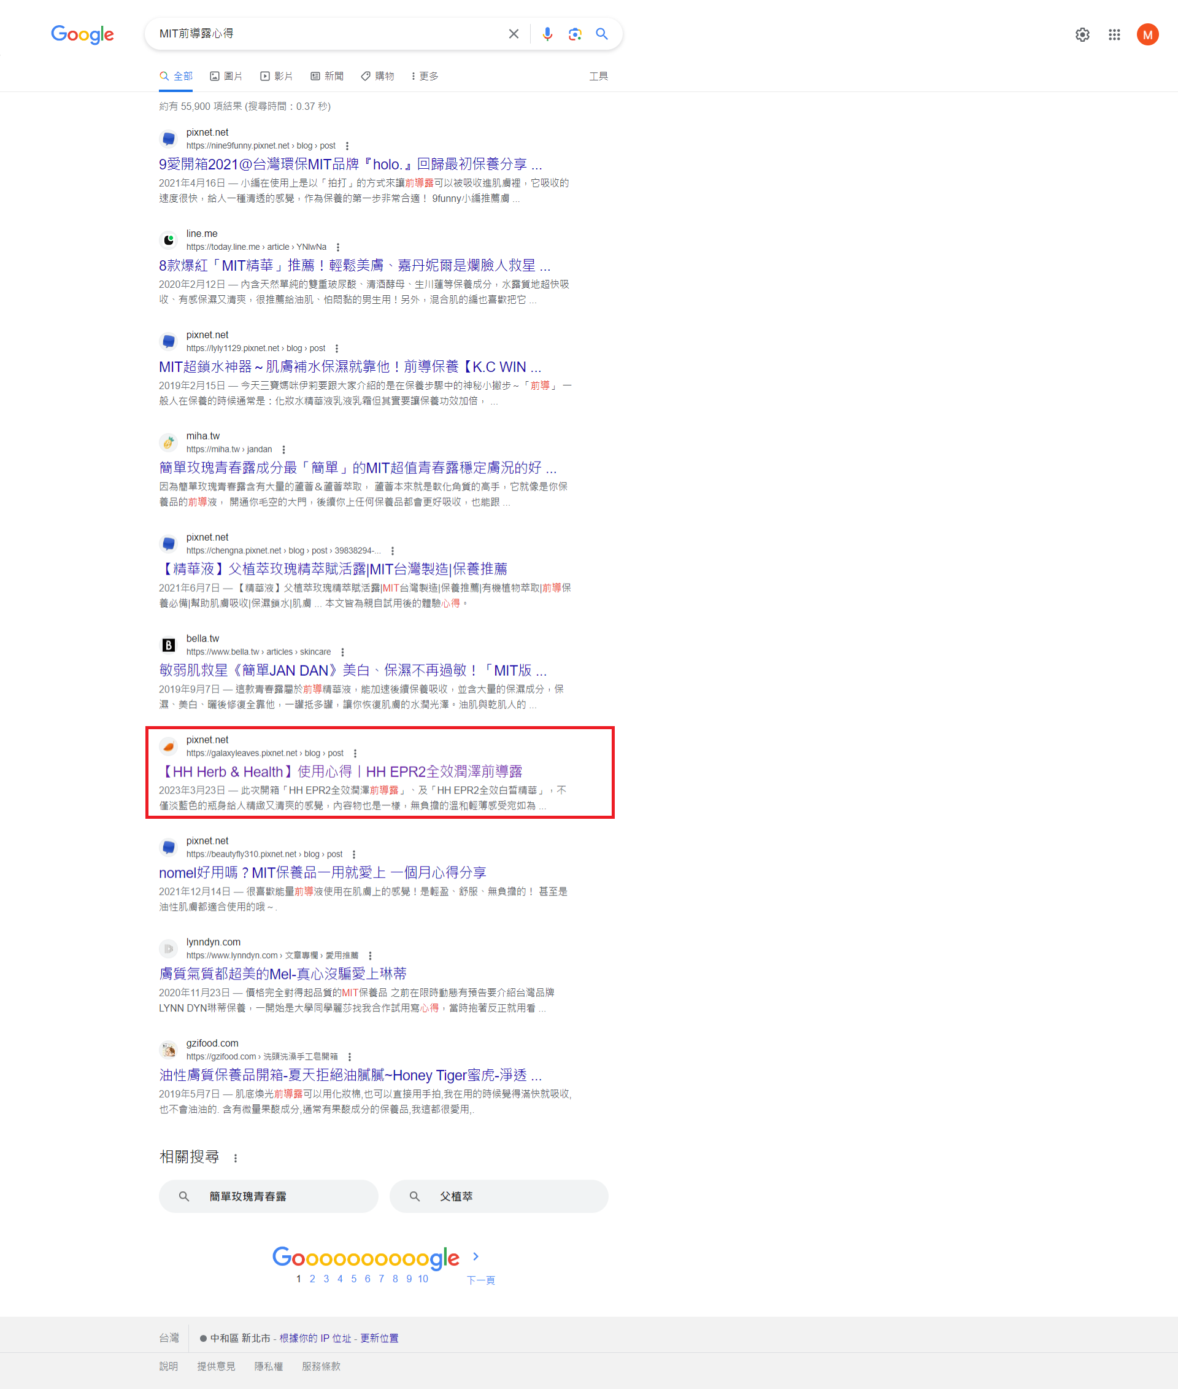
Task: Select the 全部 all-results tab
Action: [175, 76]
